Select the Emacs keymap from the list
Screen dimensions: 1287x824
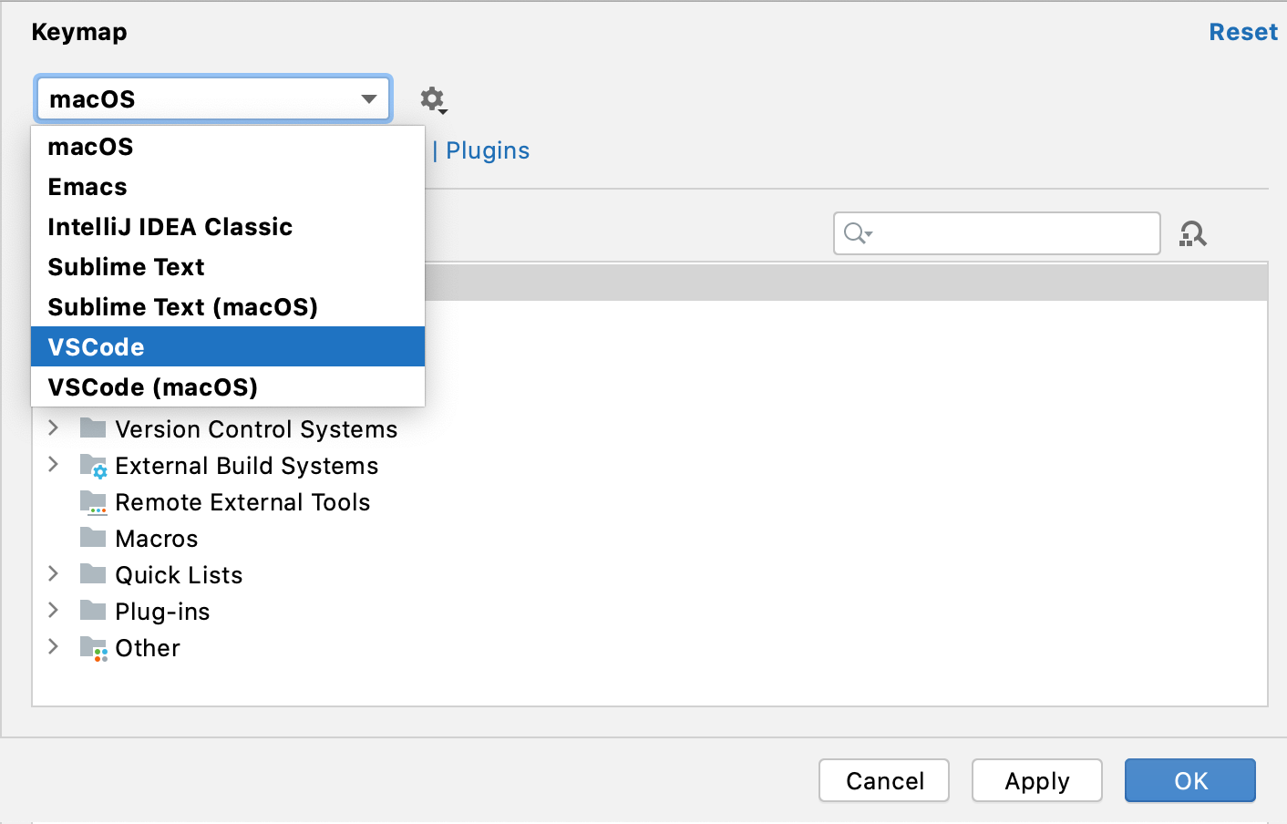(x=88, y=186)
